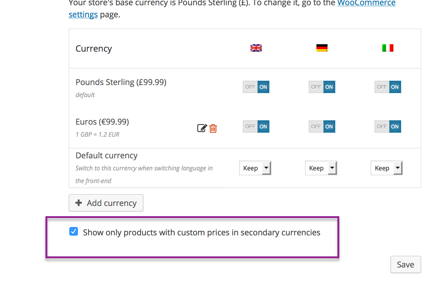
Task: Click the German flag column header
Action: [x=322, y=48]
